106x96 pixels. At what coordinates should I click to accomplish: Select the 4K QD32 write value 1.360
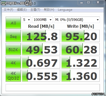[x=81, y=76]
